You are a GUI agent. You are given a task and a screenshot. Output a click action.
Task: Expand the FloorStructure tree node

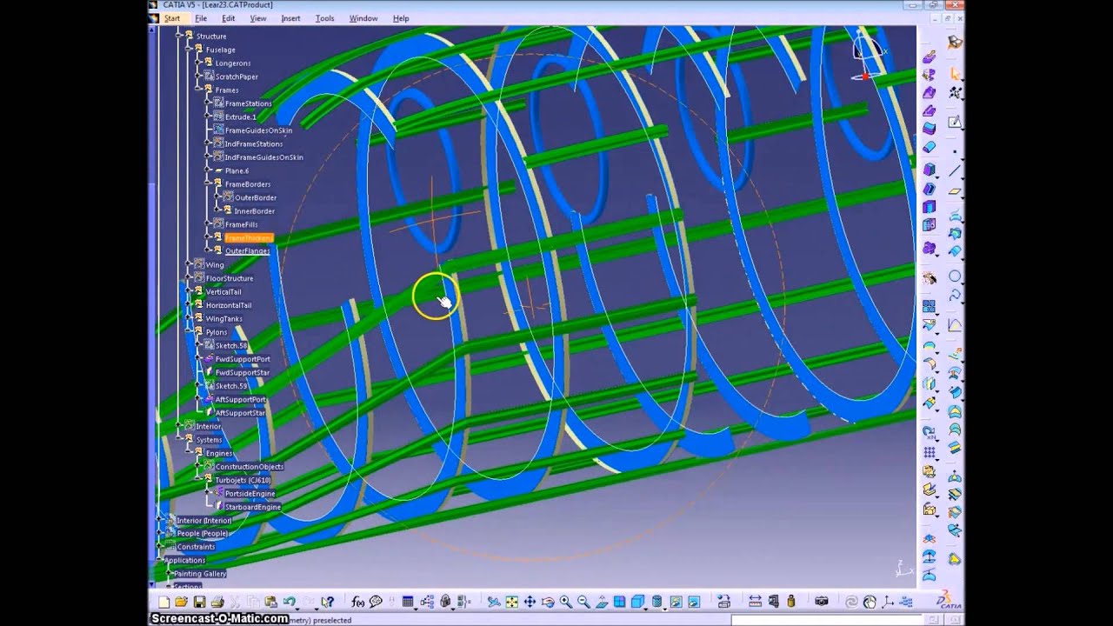187,278
